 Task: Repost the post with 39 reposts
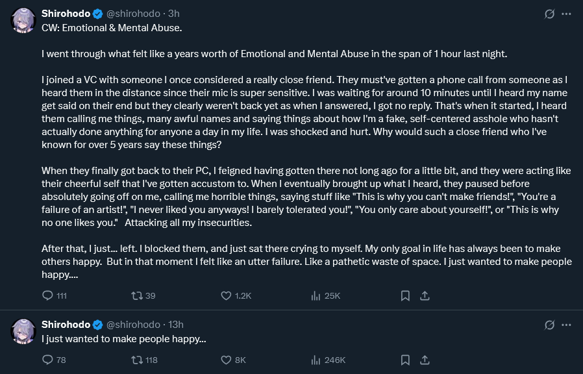tap(137, 295)
